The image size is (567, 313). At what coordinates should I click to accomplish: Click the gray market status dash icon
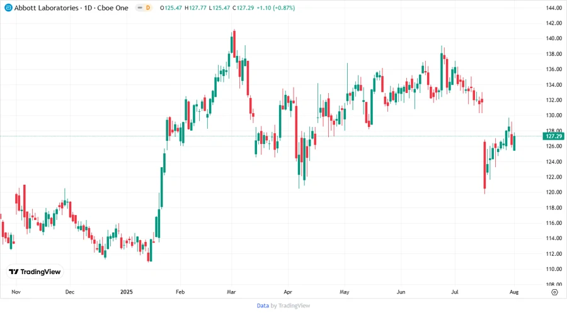[x=140, y=8]
